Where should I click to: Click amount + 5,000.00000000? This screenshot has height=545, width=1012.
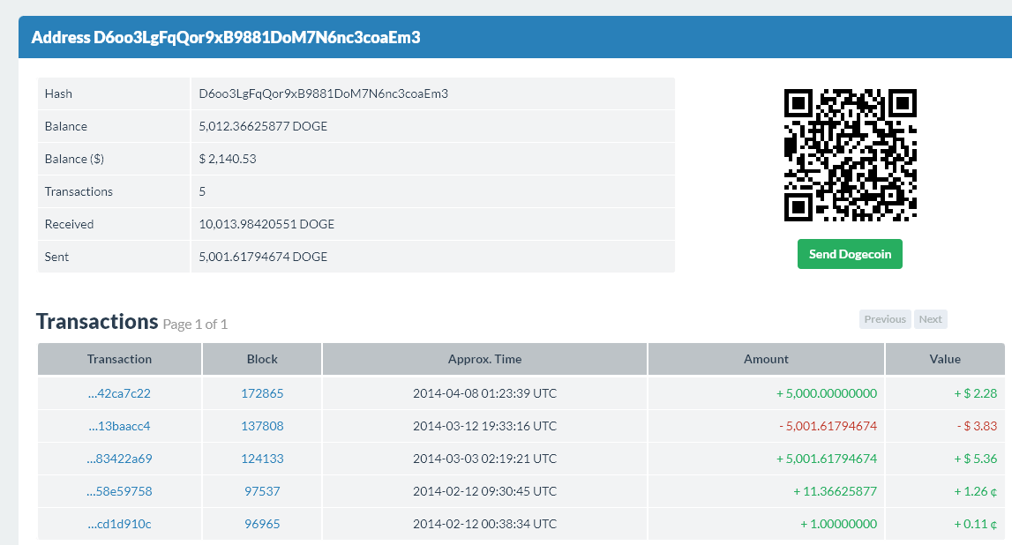tap(826, 393)
